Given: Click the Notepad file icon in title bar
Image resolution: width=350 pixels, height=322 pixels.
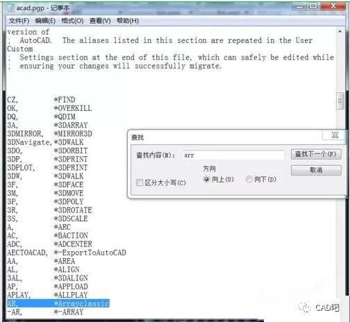Looking at the screenshot, I should [11, 8].
